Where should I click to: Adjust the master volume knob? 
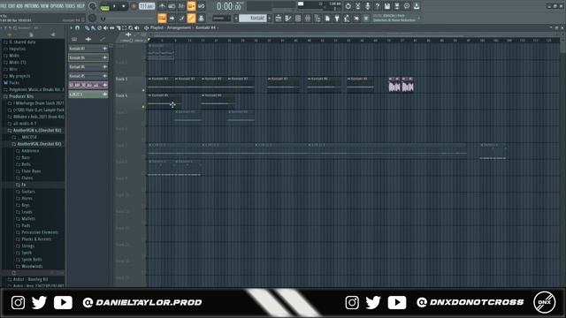(x=92, y=6)
